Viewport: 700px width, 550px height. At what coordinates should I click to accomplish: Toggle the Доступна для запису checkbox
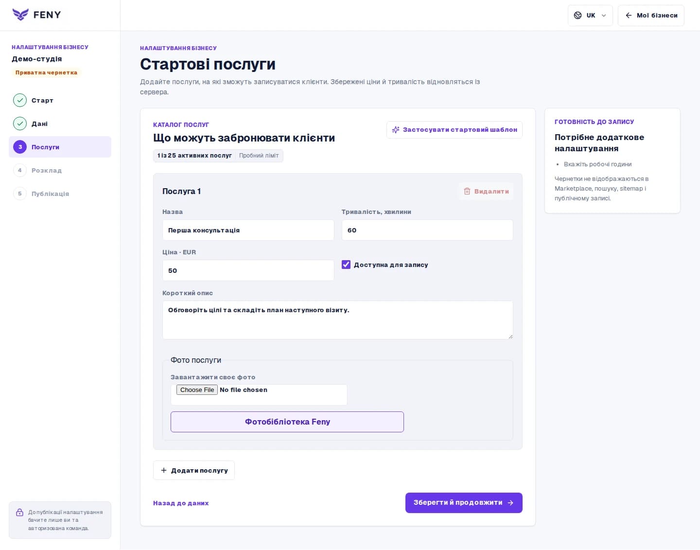346,265
